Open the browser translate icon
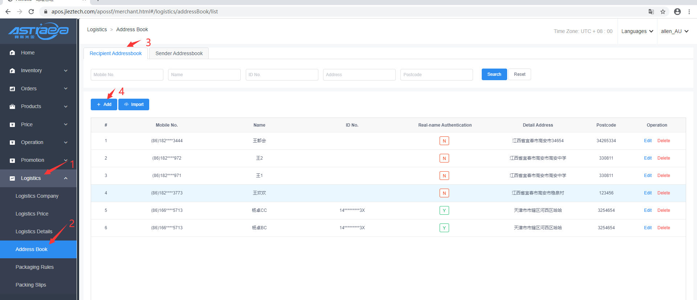Viewport: 697px width, 300px height. [651, 12]
